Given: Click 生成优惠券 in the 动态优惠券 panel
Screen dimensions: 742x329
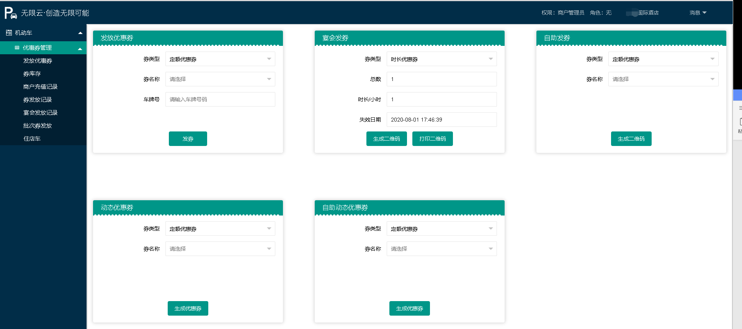Looking at the screenshot, I should point(188,308).
